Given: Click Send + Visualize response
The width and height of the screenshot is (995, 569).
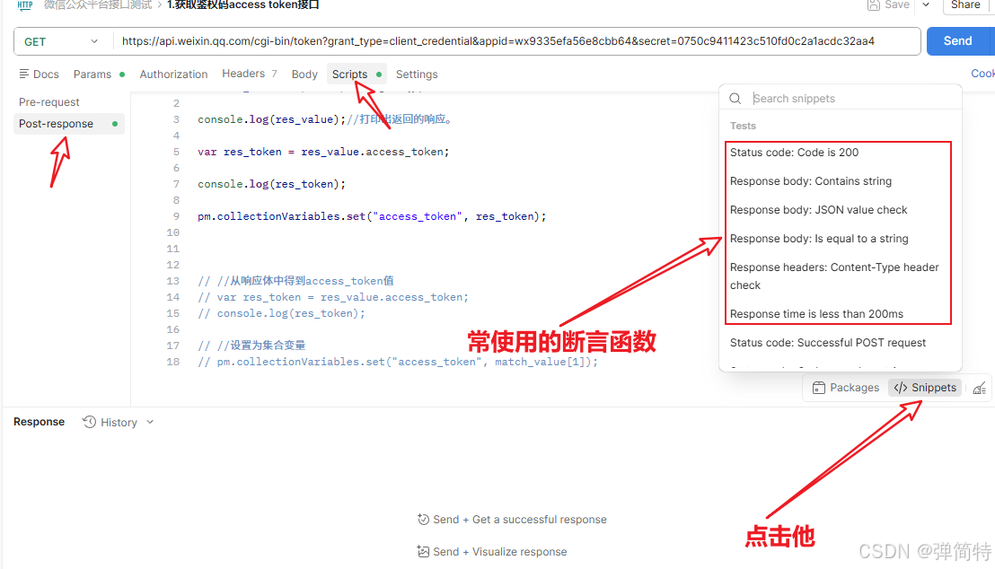Looking at the screenshot, I should click(x=492, y=551).
